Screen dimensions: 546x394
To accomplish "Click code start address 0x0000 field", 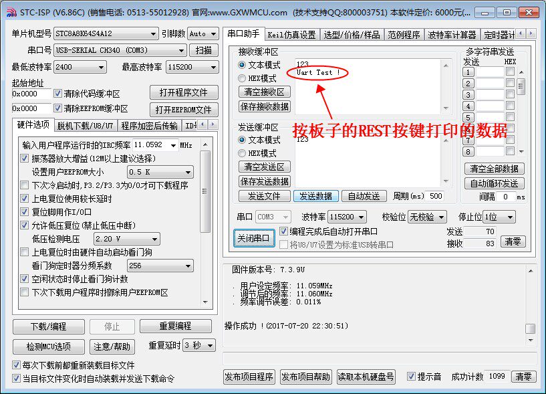I will pyautogui.click(x=31, y=94).
